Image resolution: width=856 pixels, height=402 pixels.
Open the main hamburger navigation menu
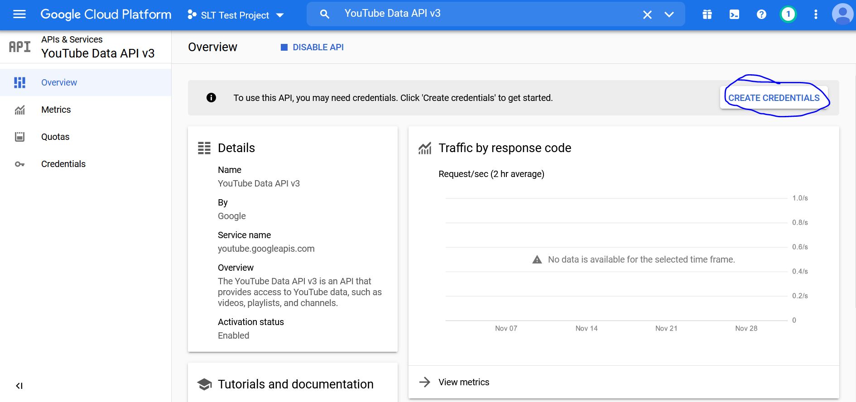pos(19,14)
